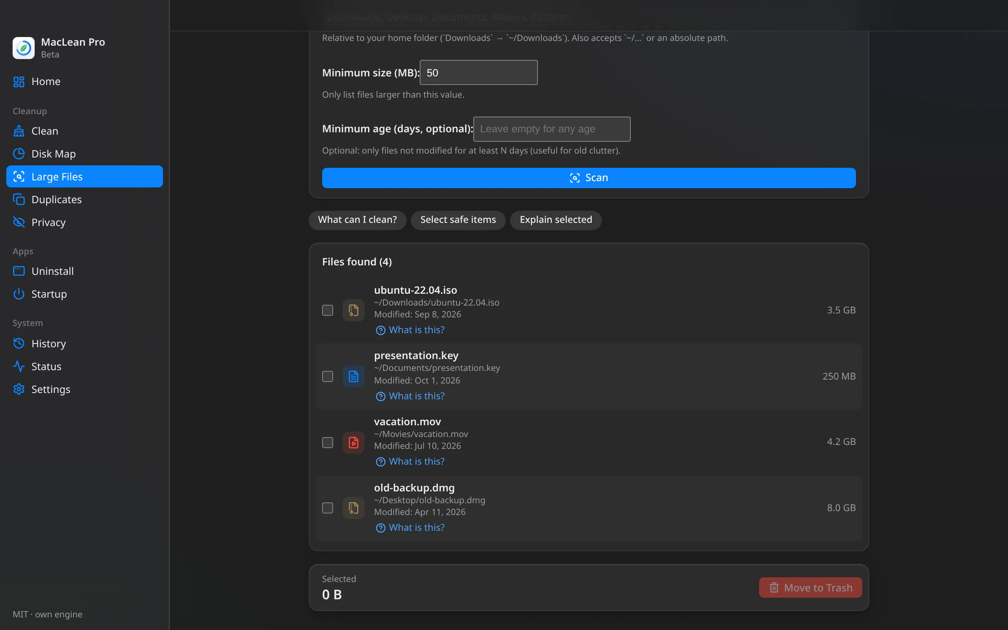Open What is this? for old-backup.dmg
The image size is (1008, 630).
coord(410,528)
